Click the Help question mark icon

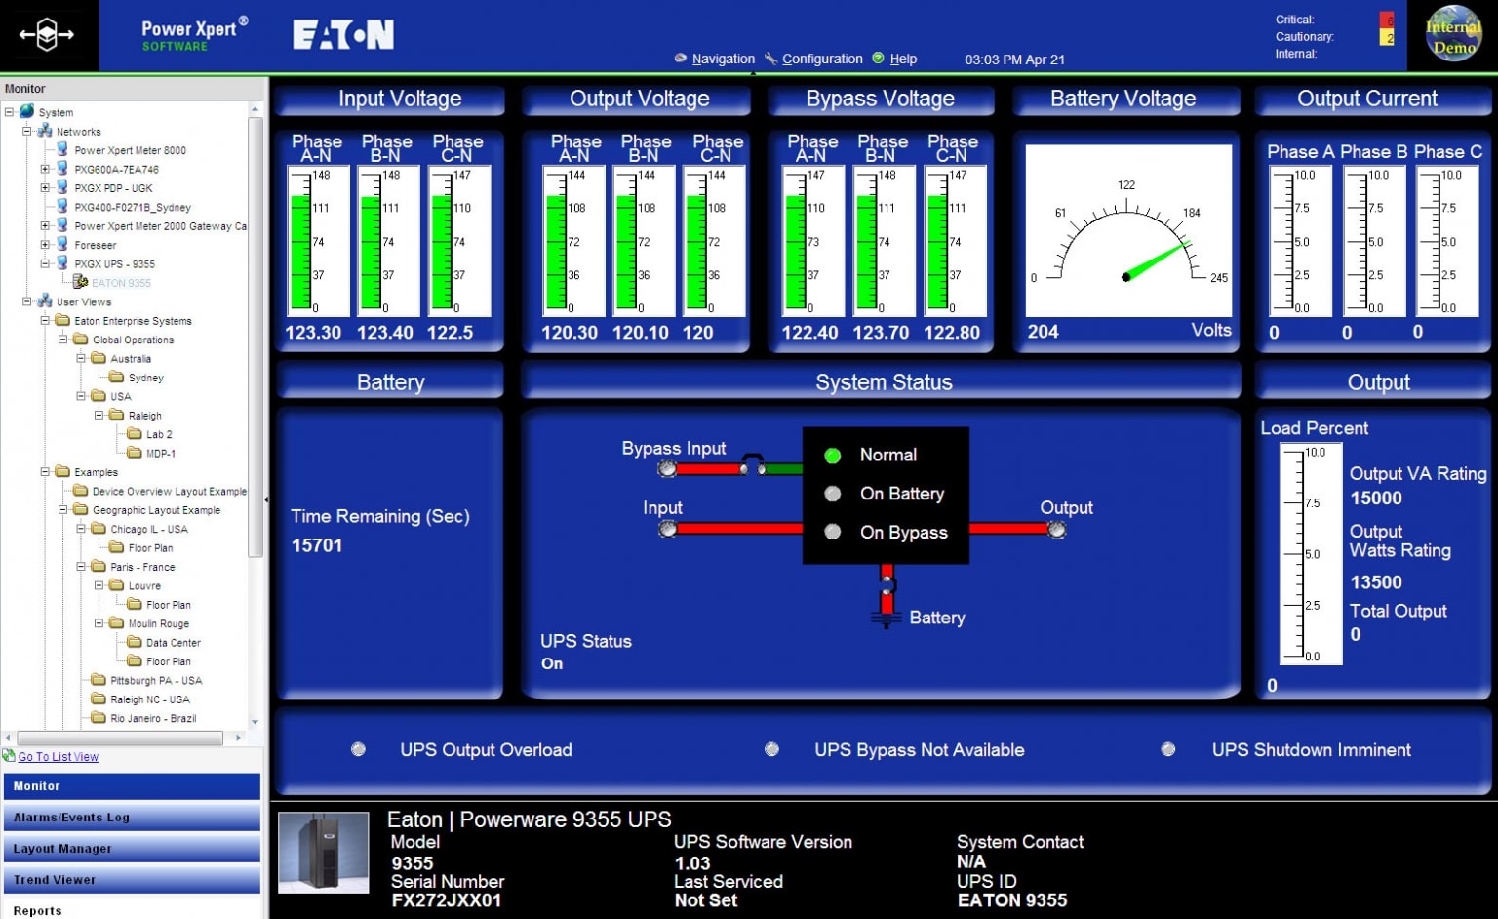pyautogui.click(x=878, y=59)
